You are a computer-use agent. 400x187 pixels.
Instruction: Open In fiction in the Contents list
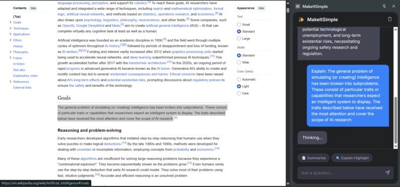pos(19,64)
